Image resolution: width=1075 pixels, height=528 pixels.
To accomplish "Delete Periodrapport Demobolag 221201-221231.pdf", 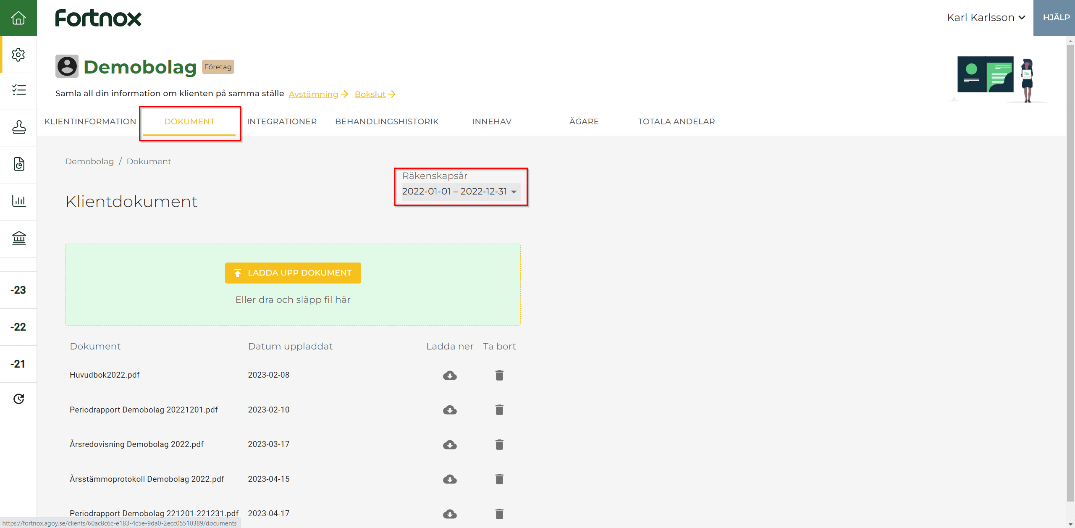I will pos(499,514).
